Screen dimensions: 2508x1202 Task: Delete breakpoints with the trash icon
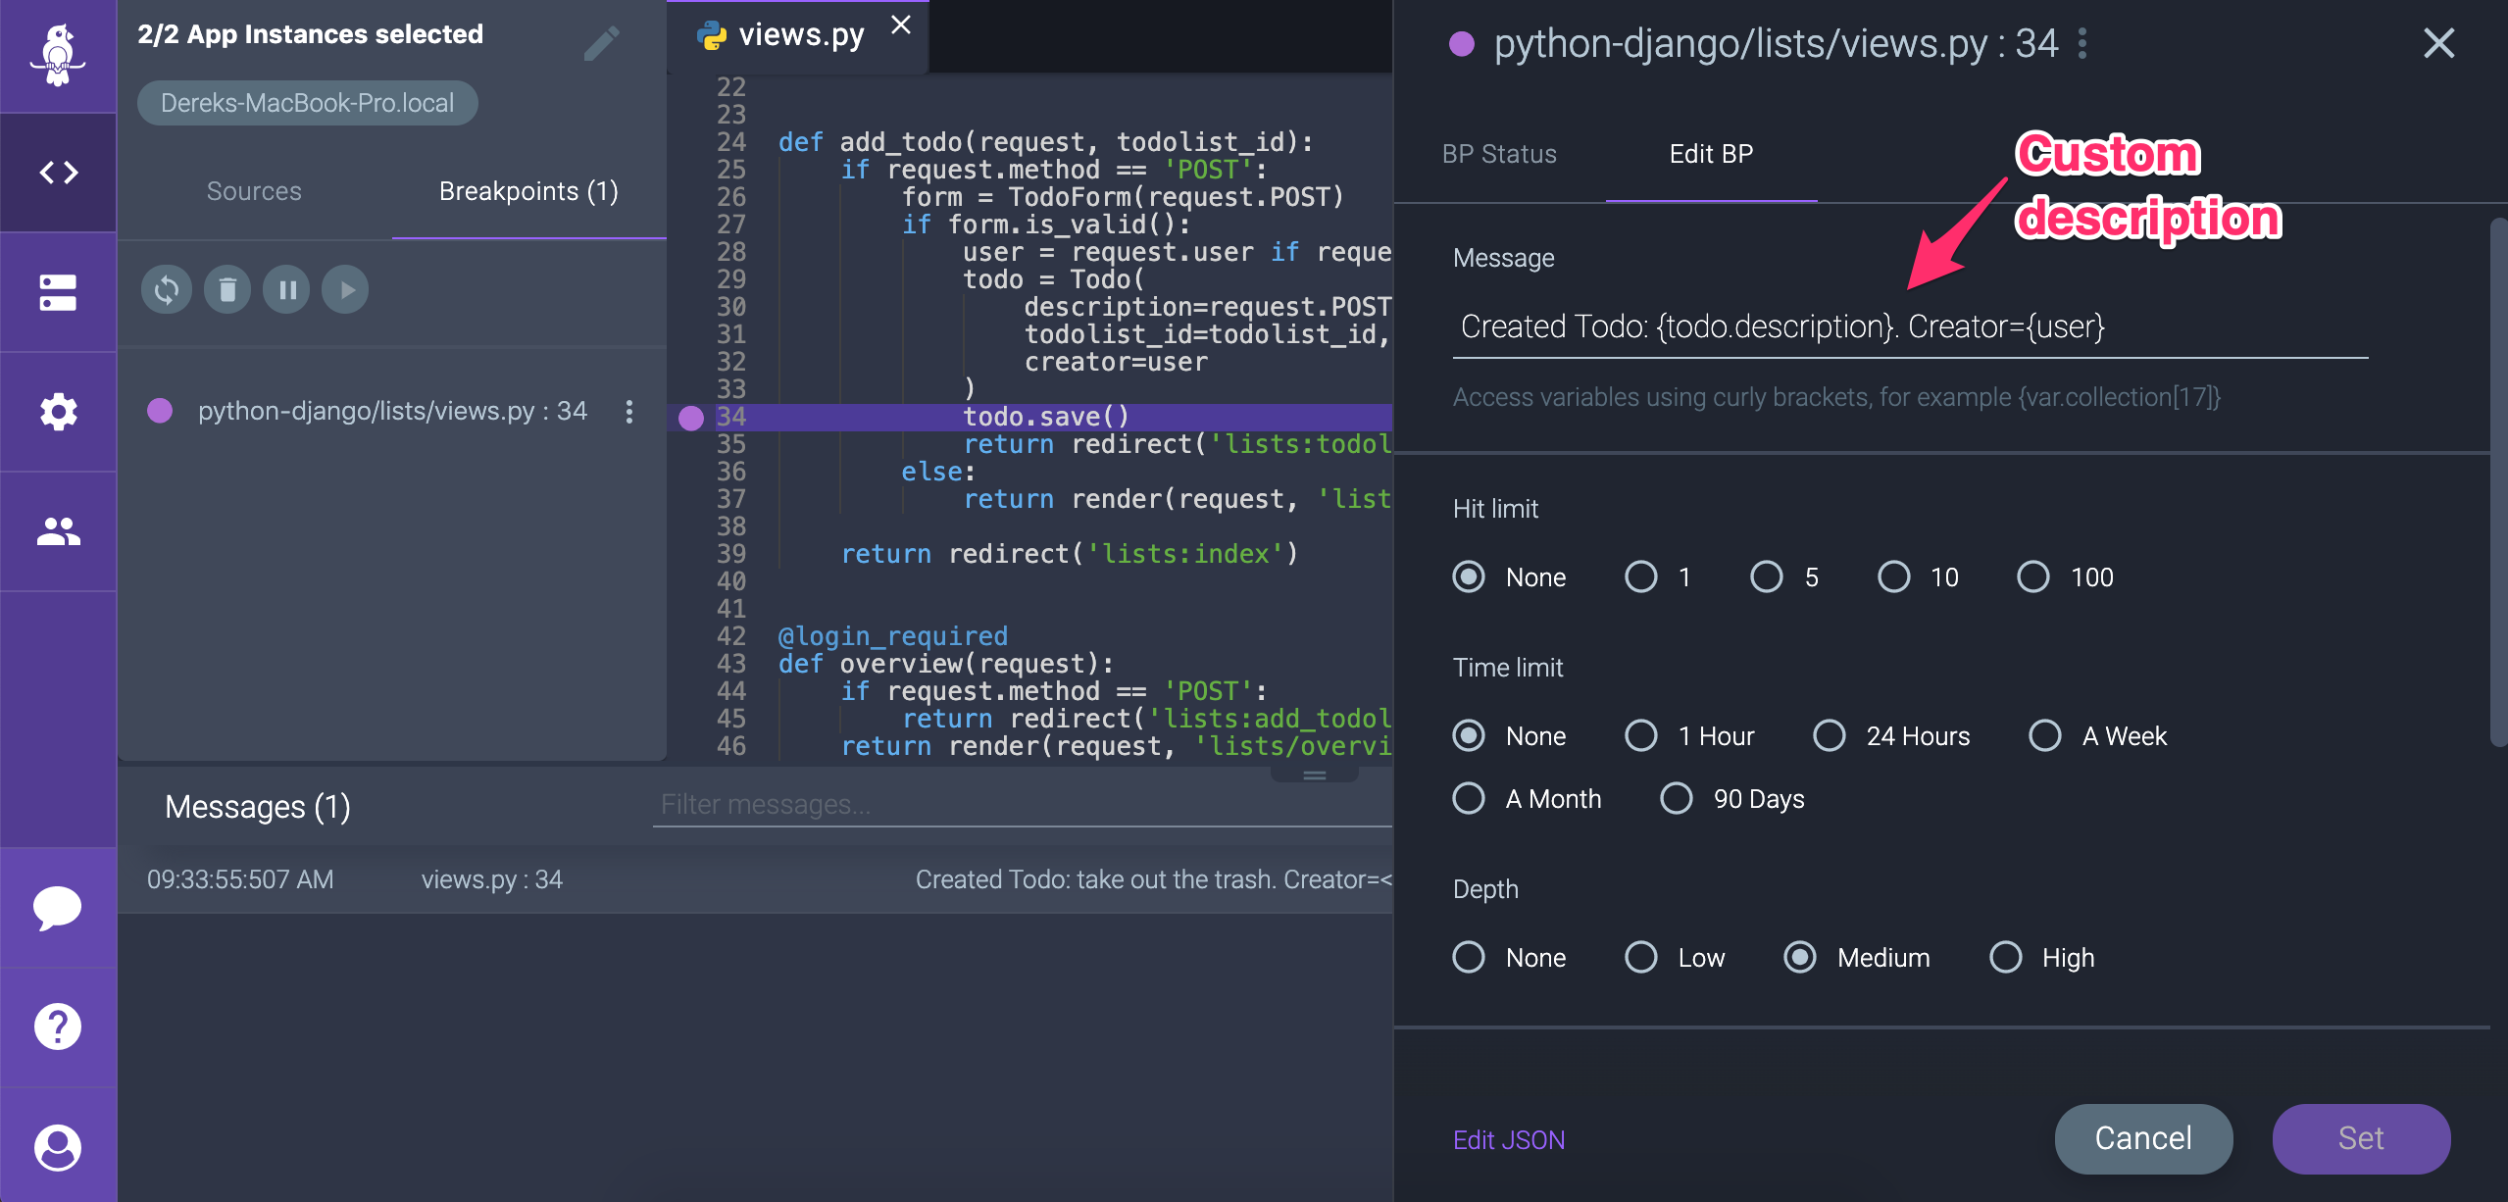pyautogui.click(x=227, y=290)
